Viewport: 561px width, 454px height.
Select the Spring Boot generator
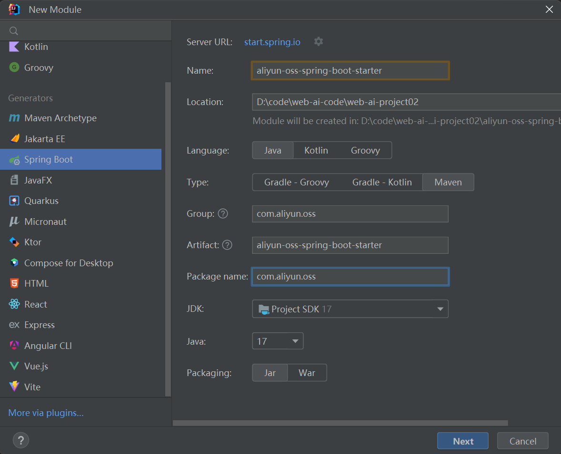pyautogui.click(x=81, y=159)
